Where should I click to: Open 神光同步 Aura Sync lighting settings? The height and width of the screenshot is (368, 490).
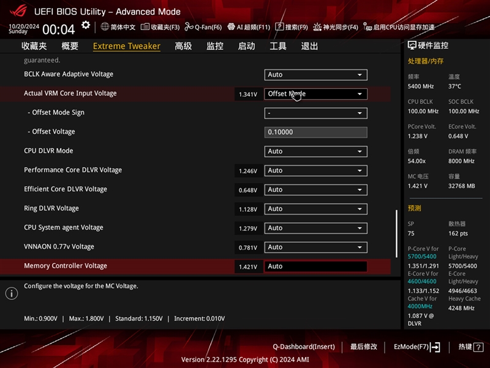click(x=336, y=26)
